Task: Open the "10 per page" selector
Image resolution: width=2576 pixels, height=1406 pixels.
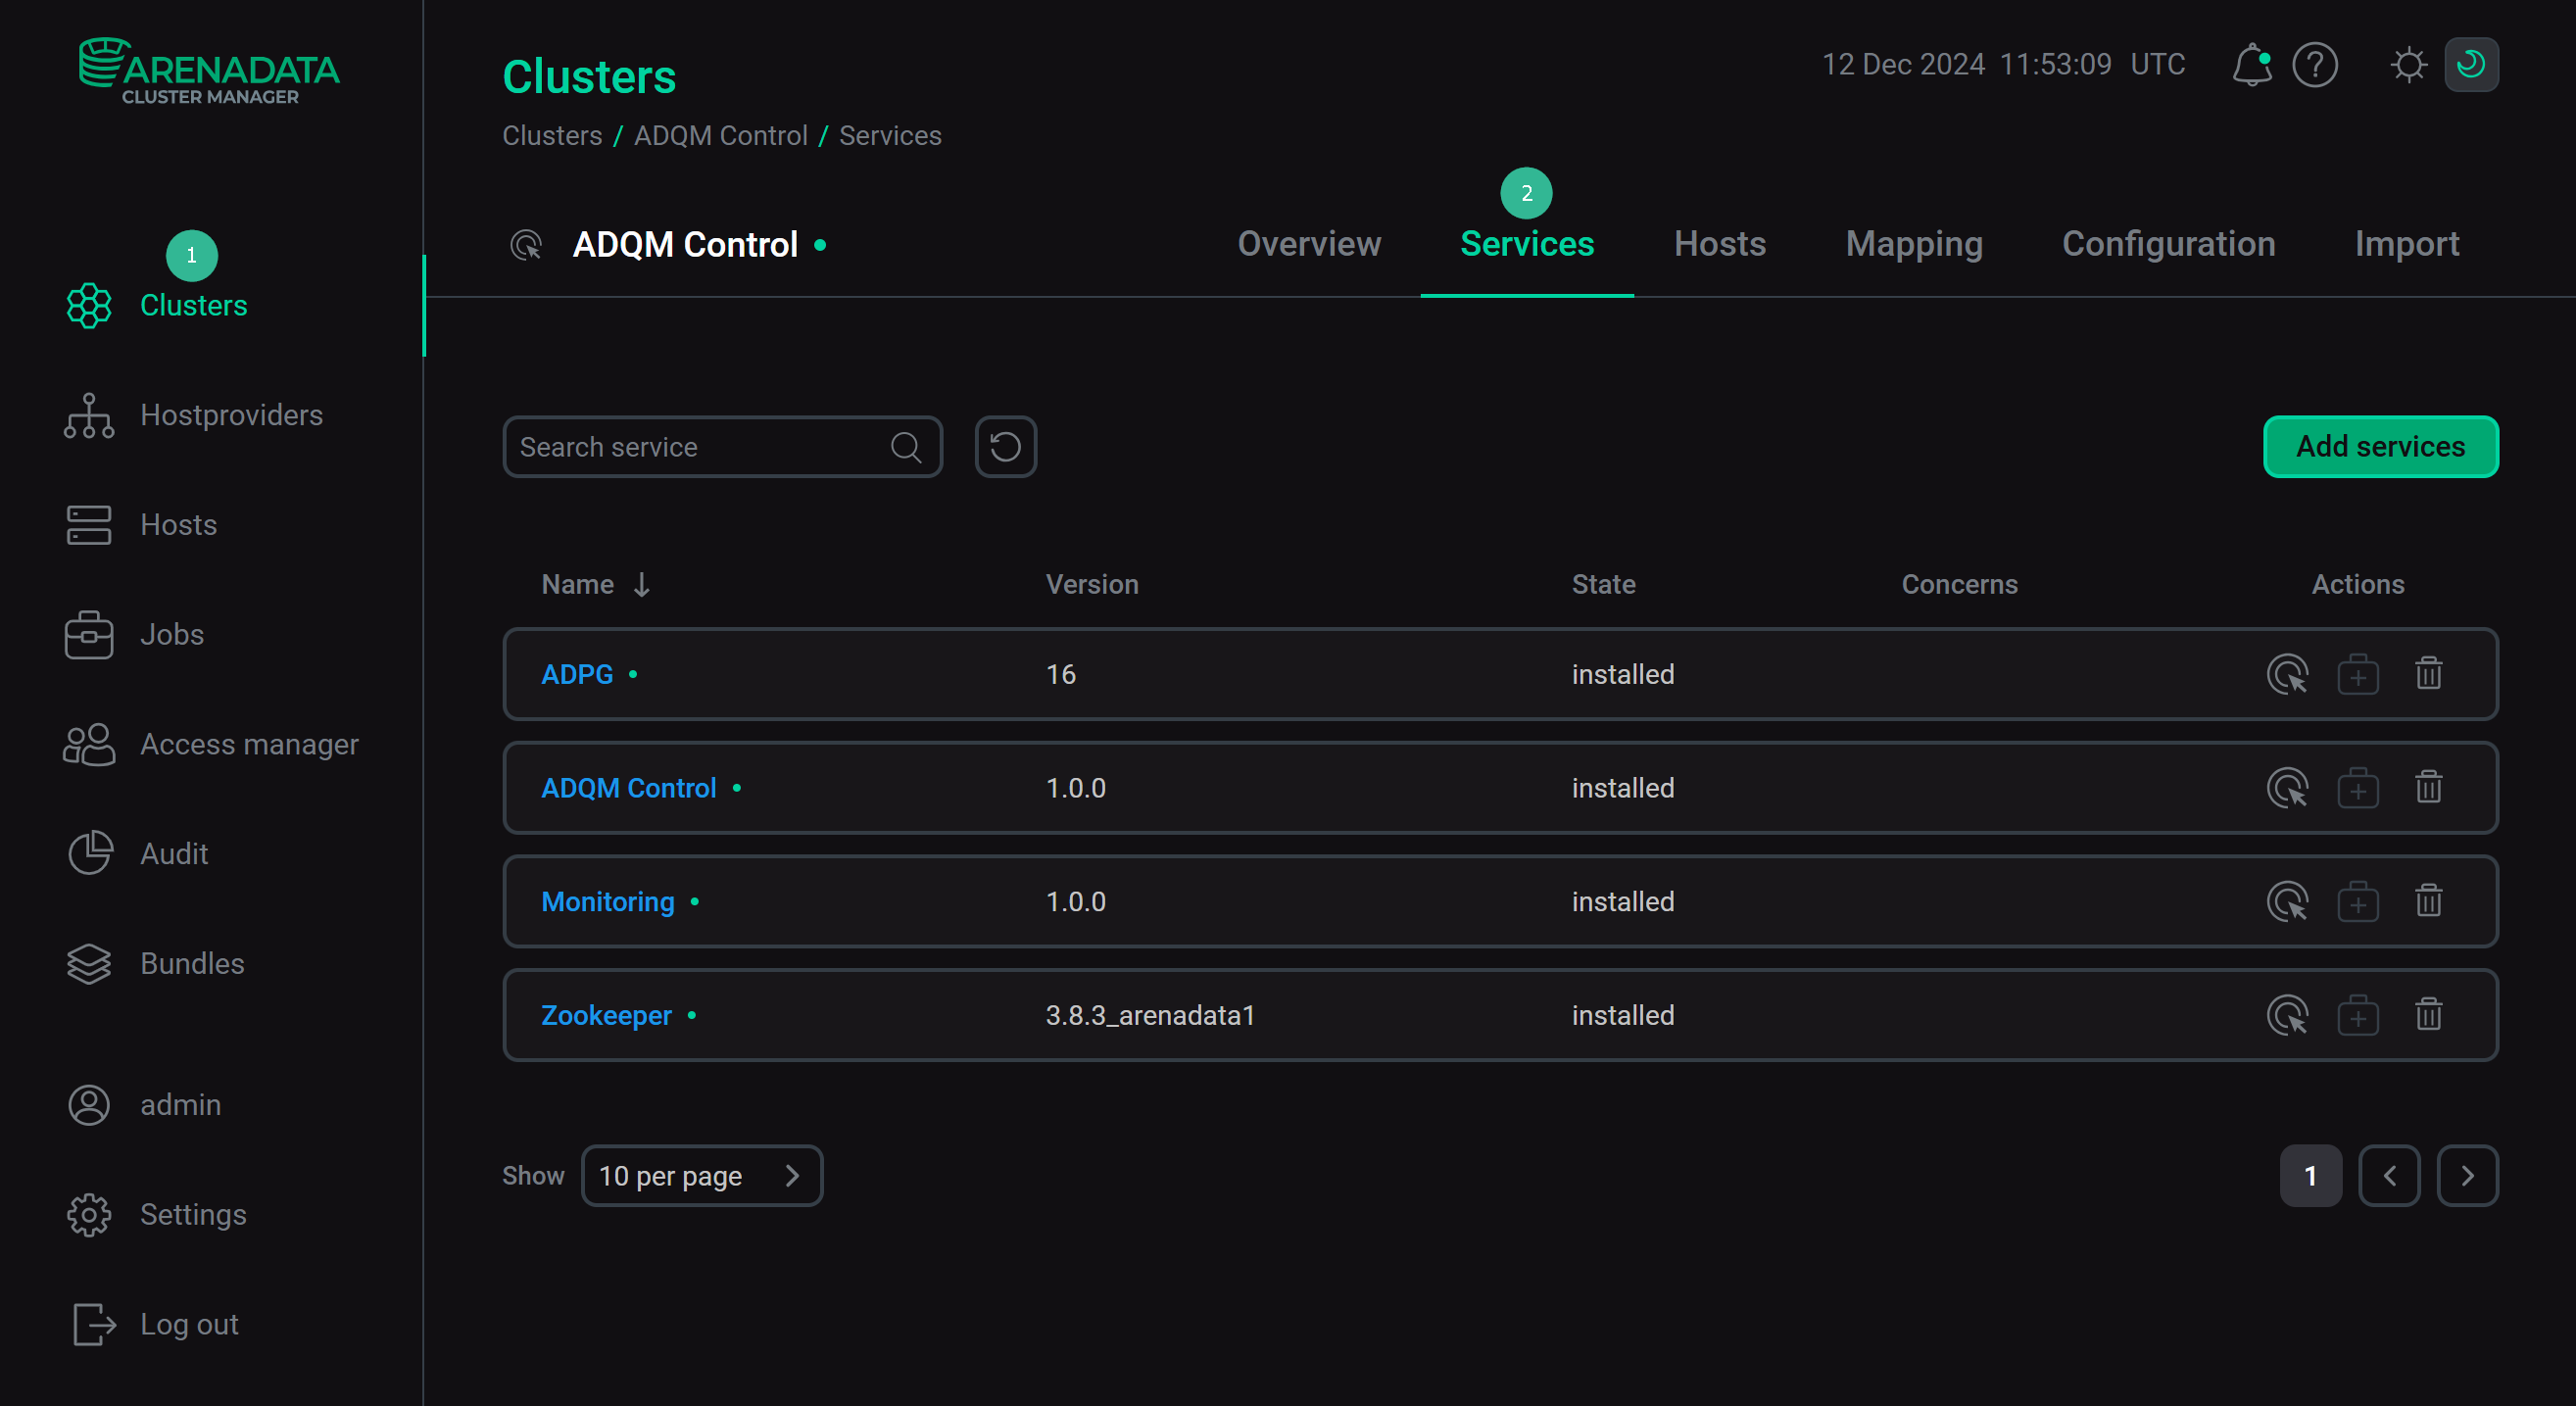Action: (x=701, y=1175)
